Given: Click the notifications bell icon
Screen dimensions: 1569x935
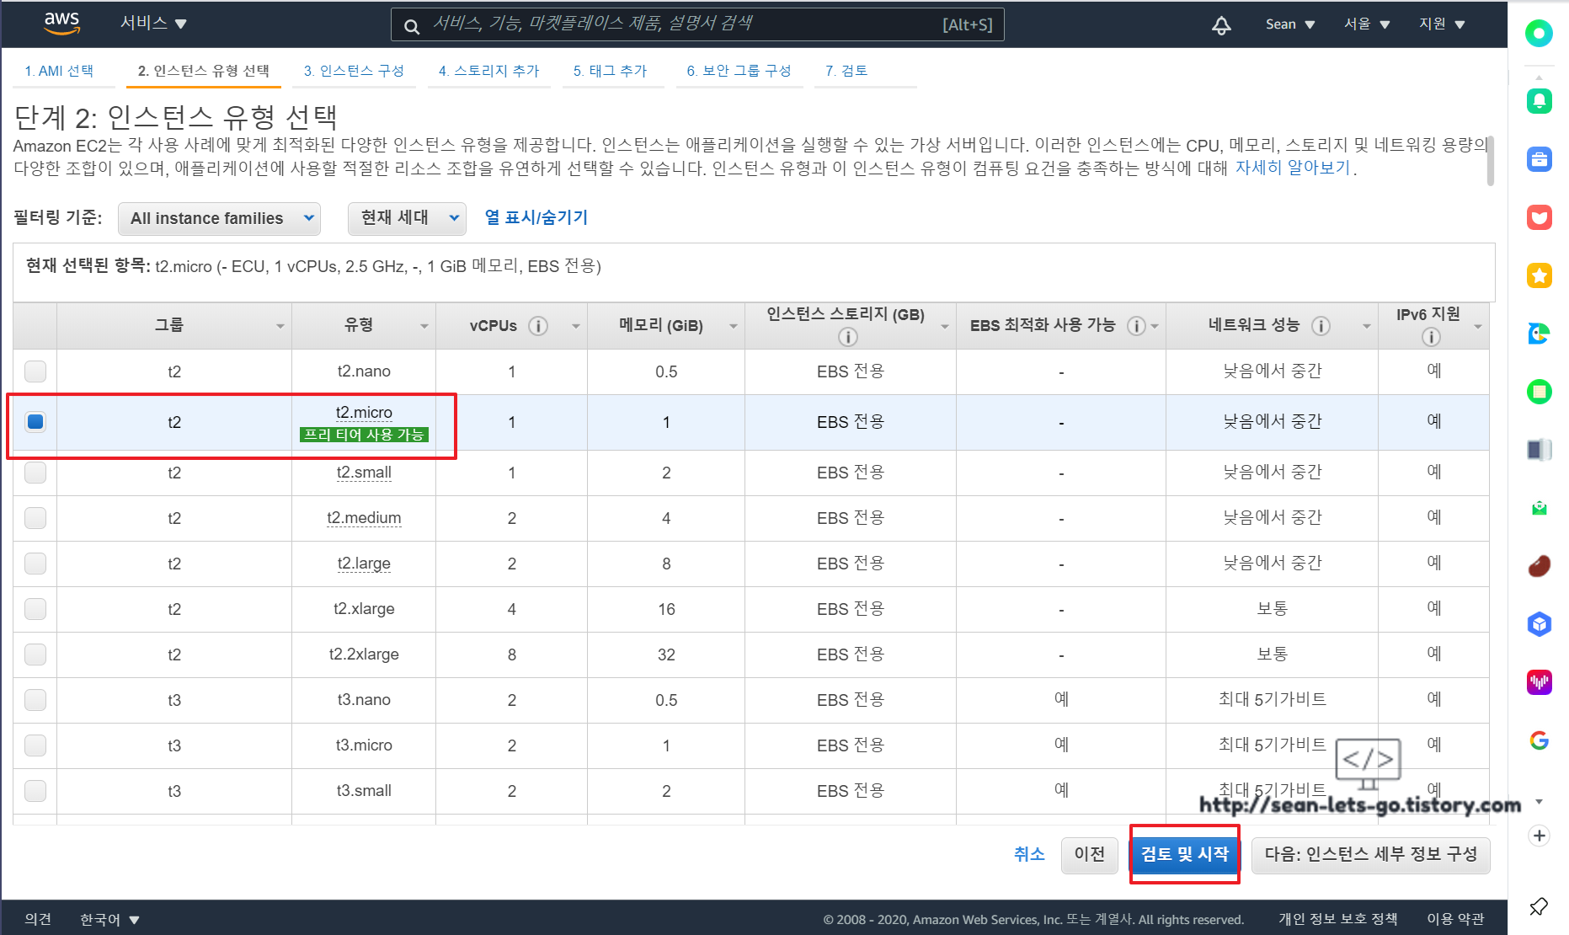Looking at the screenshot, I should tap(1221, 25).
